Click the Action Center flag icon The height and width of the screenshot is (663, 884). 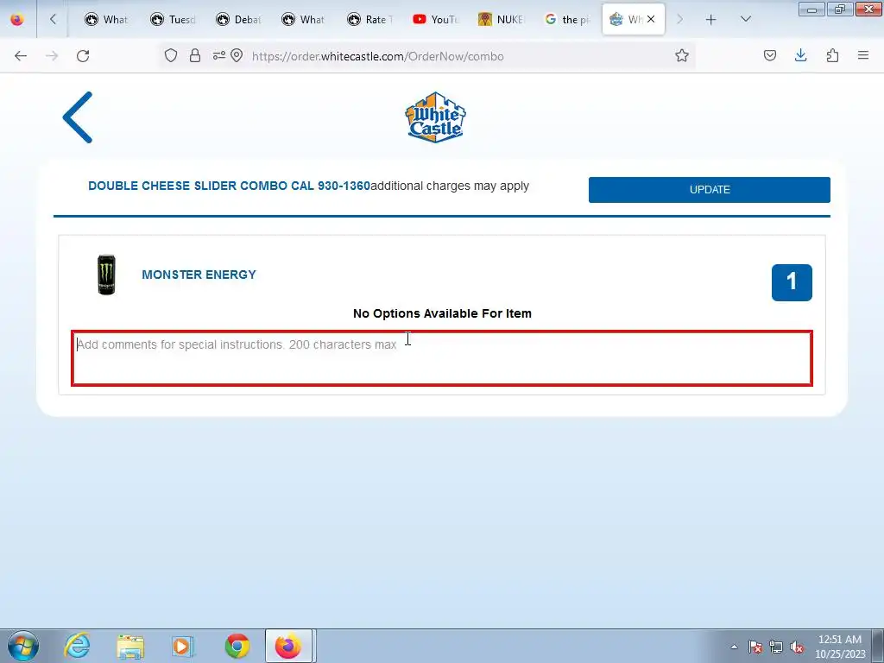755,647
